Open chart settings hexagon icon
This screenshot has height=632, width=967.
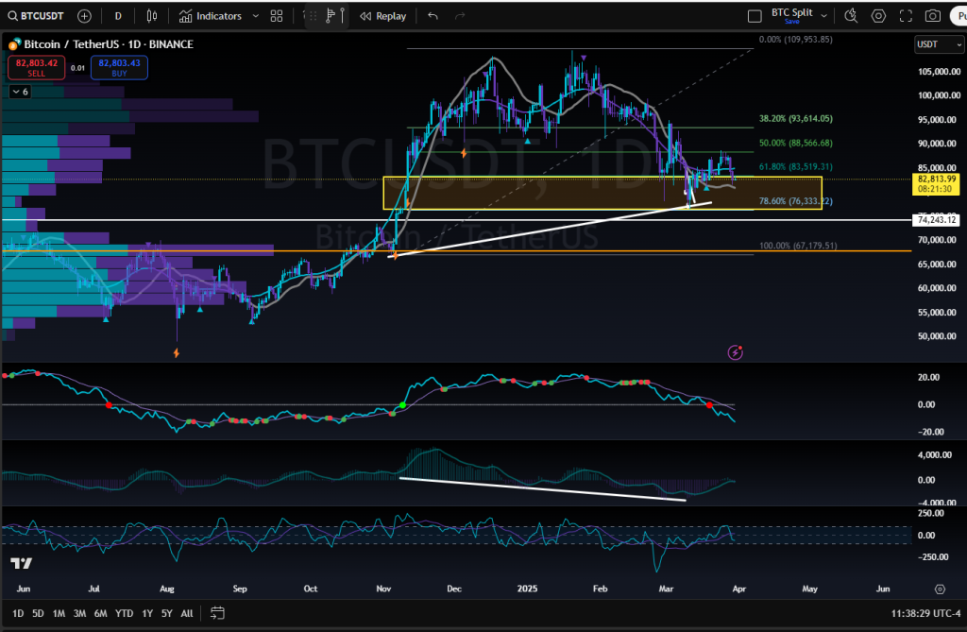point(878,16)
